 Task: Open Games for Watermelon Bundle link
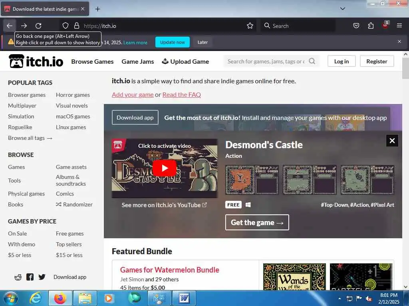coord(169,270)
